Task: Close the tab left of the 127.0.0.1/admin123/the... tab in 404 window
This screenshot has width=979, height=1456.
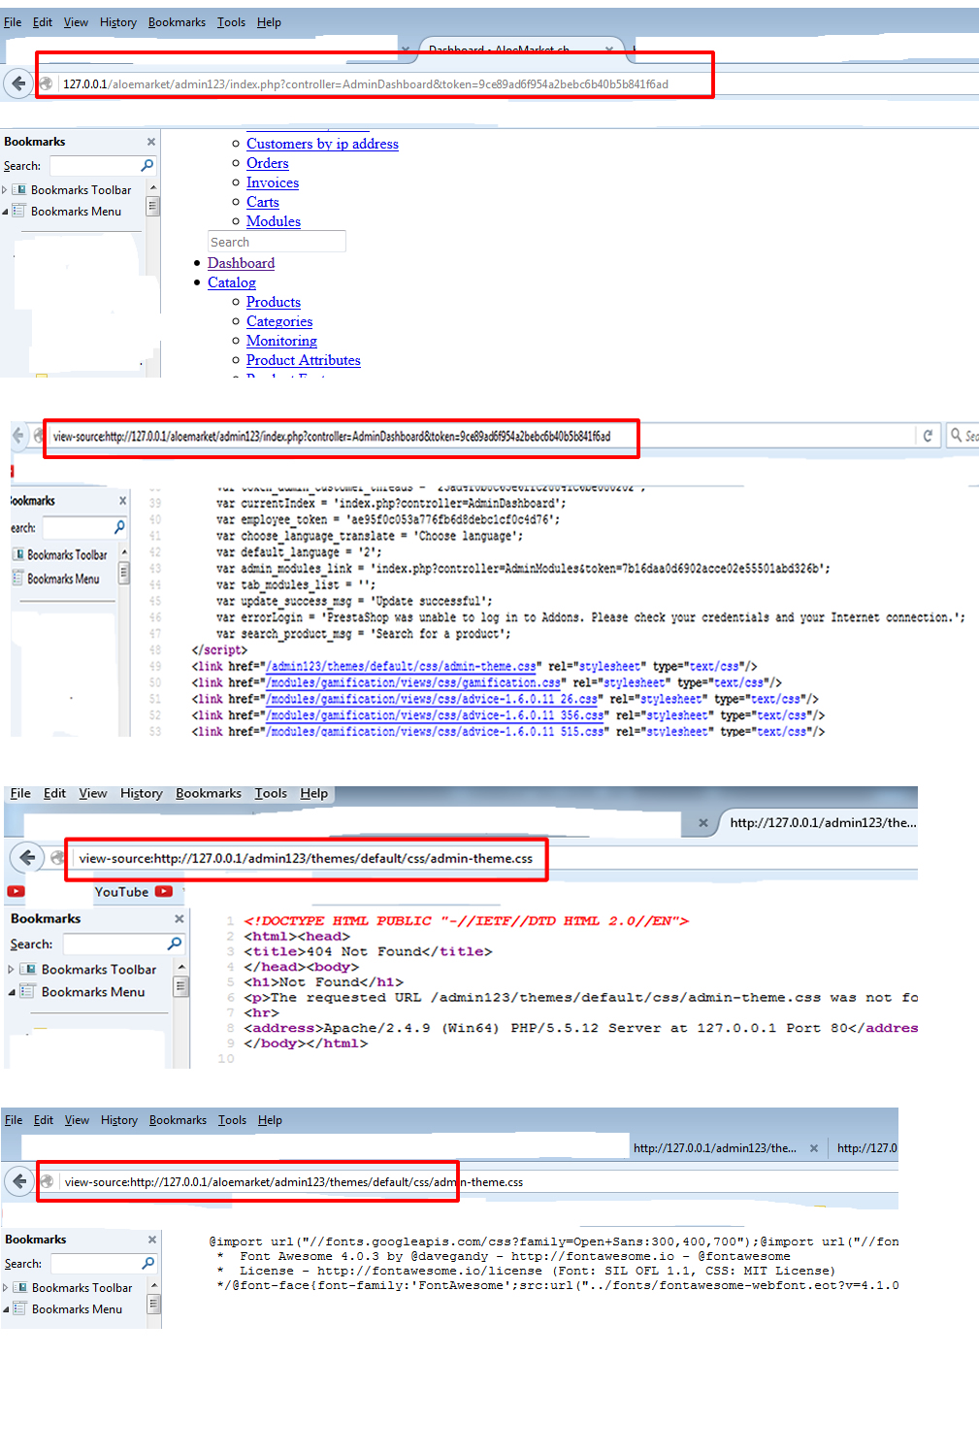Action: tap(702, 823)
